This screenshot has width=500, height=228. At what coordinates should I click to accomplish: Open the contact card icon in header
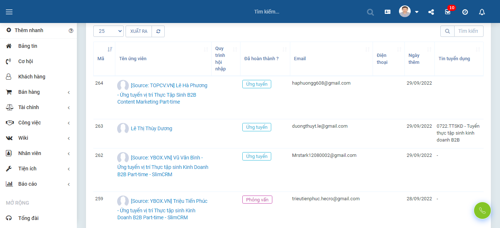tap(388, 12)
